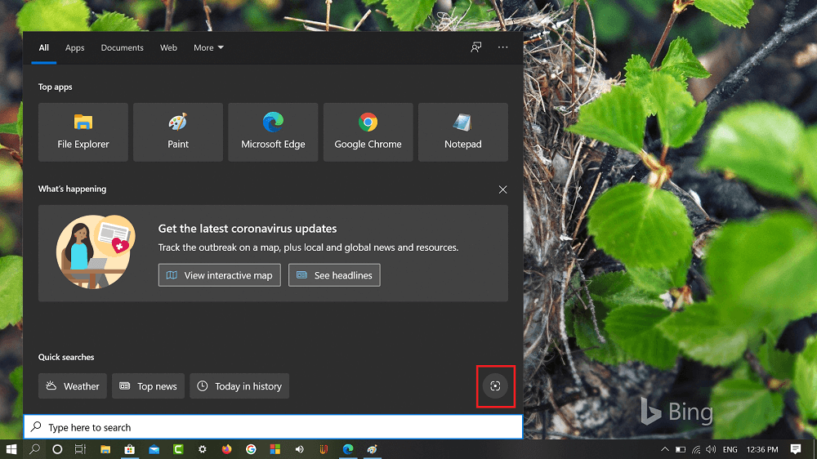Screen dimensions: 817x459
Task: Click the Type here to search box
Action: 273,427
